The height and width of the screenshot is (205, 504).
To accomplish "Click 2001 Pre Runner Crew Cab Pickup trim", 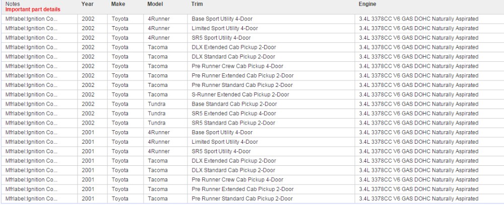I will click(x=237, y=179).
